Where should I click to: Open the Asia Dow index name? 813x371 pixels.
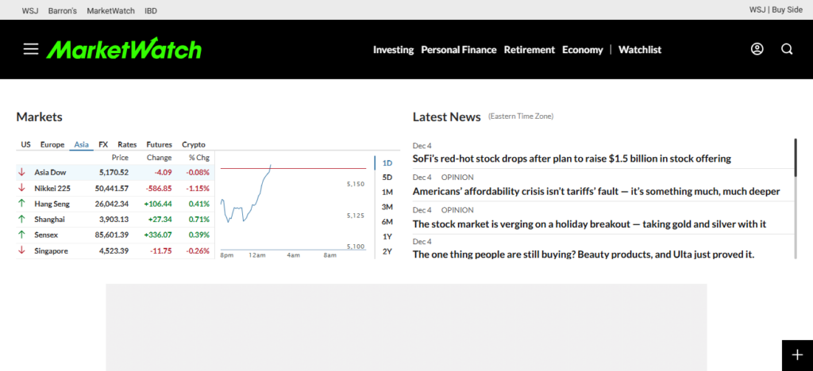coord(50,172)
